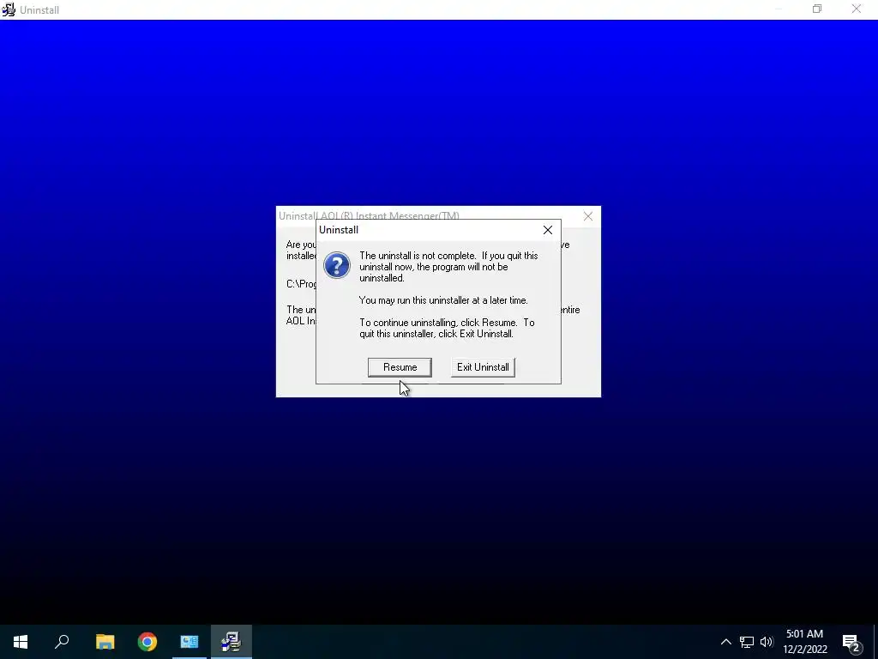
Task: Open the clock showing 5:01 AM
Action: tap(804, 642)
